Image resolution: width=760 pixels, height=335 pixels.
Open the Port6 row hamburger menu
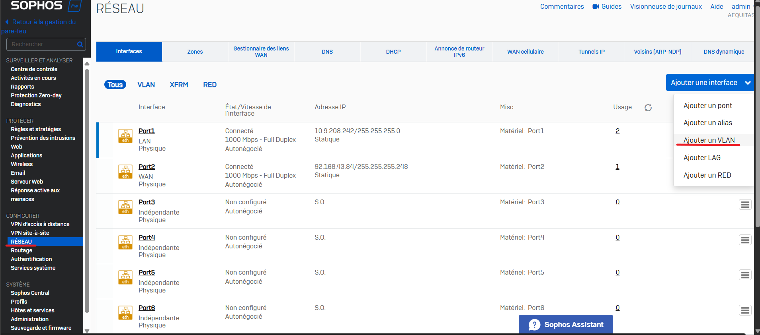(x=745, y=310)
